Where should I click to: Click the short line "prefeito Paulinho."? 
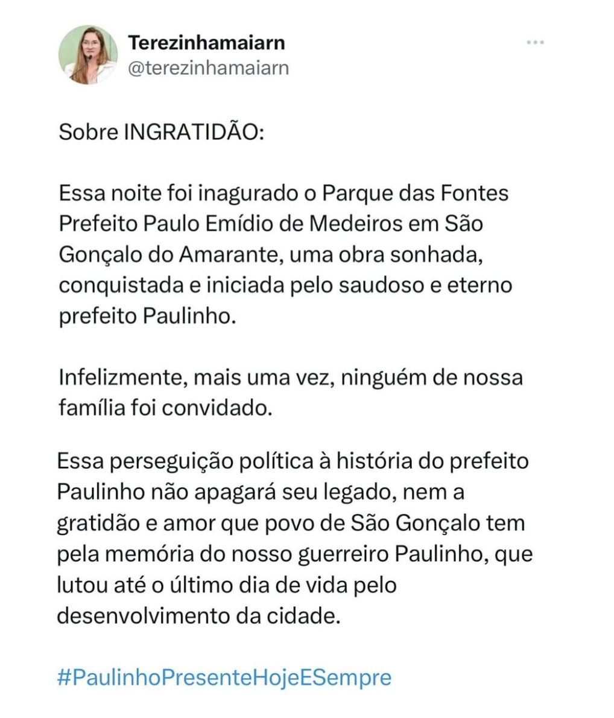[145, 316]
